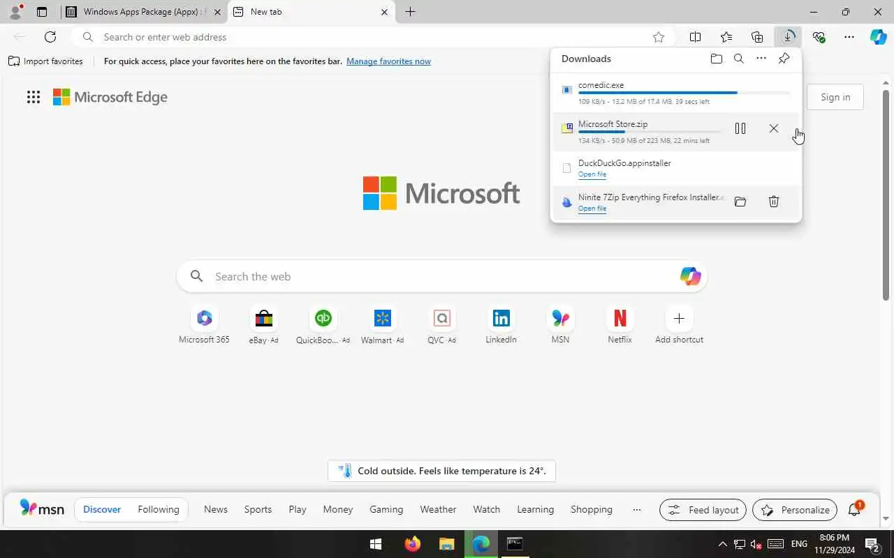This screenshot has height=558, width=894.
Task: Select comedic.exe file name
Action: [x=601, y=85]
